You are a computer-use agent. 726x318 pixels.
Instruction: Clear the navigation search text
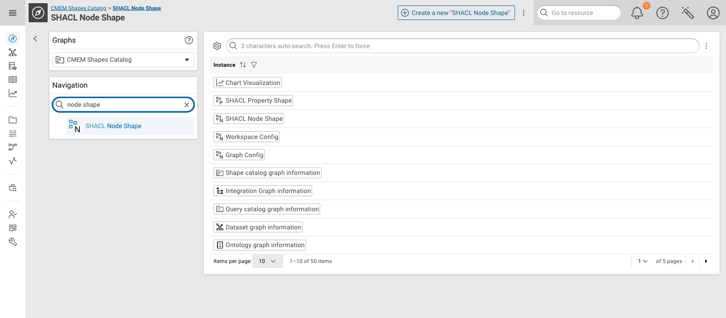point(186,104)
